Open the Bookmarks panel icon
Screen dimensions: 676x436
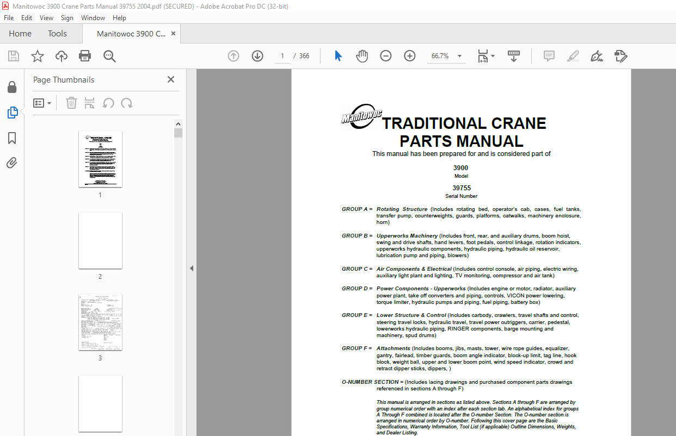(x=12, y=138)
